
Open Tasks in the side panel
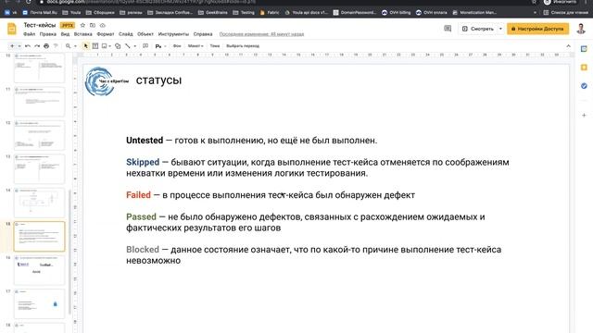(x=584, y=86)
